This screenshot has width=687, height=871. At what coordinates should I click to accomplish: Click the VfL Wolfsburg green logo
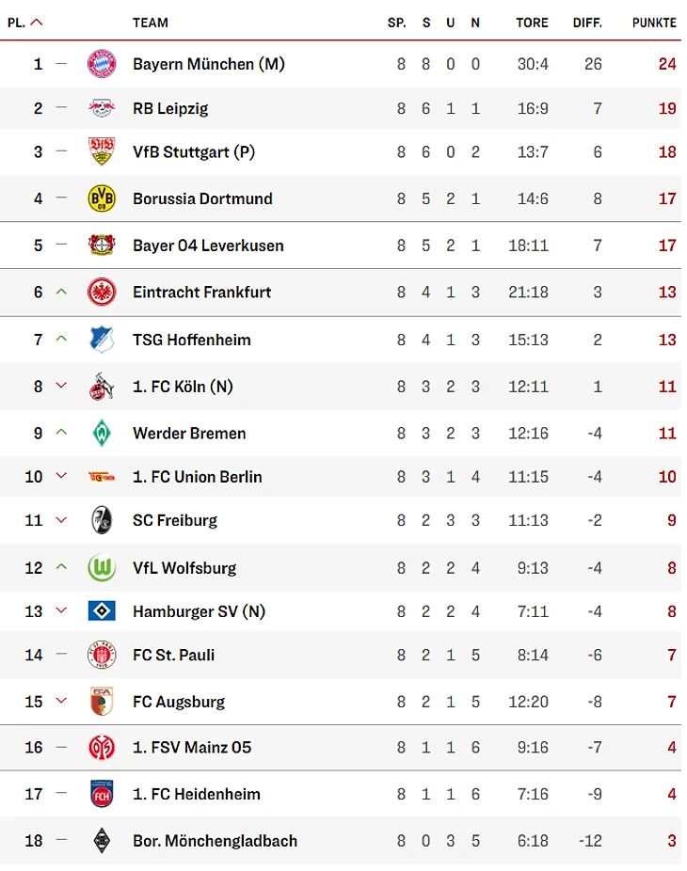(x=102, y=568)
